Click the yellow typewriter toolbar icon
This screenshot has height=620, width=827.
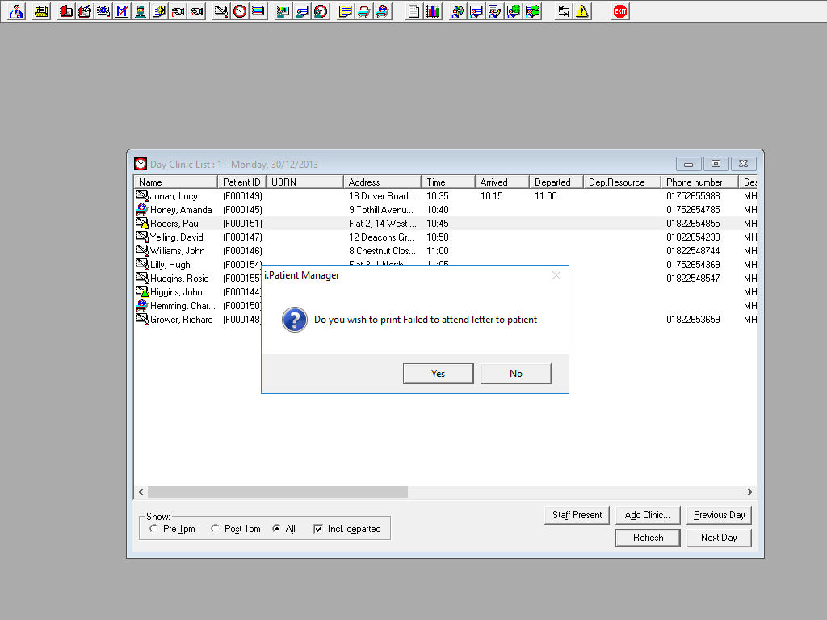[x=41, y=11]
